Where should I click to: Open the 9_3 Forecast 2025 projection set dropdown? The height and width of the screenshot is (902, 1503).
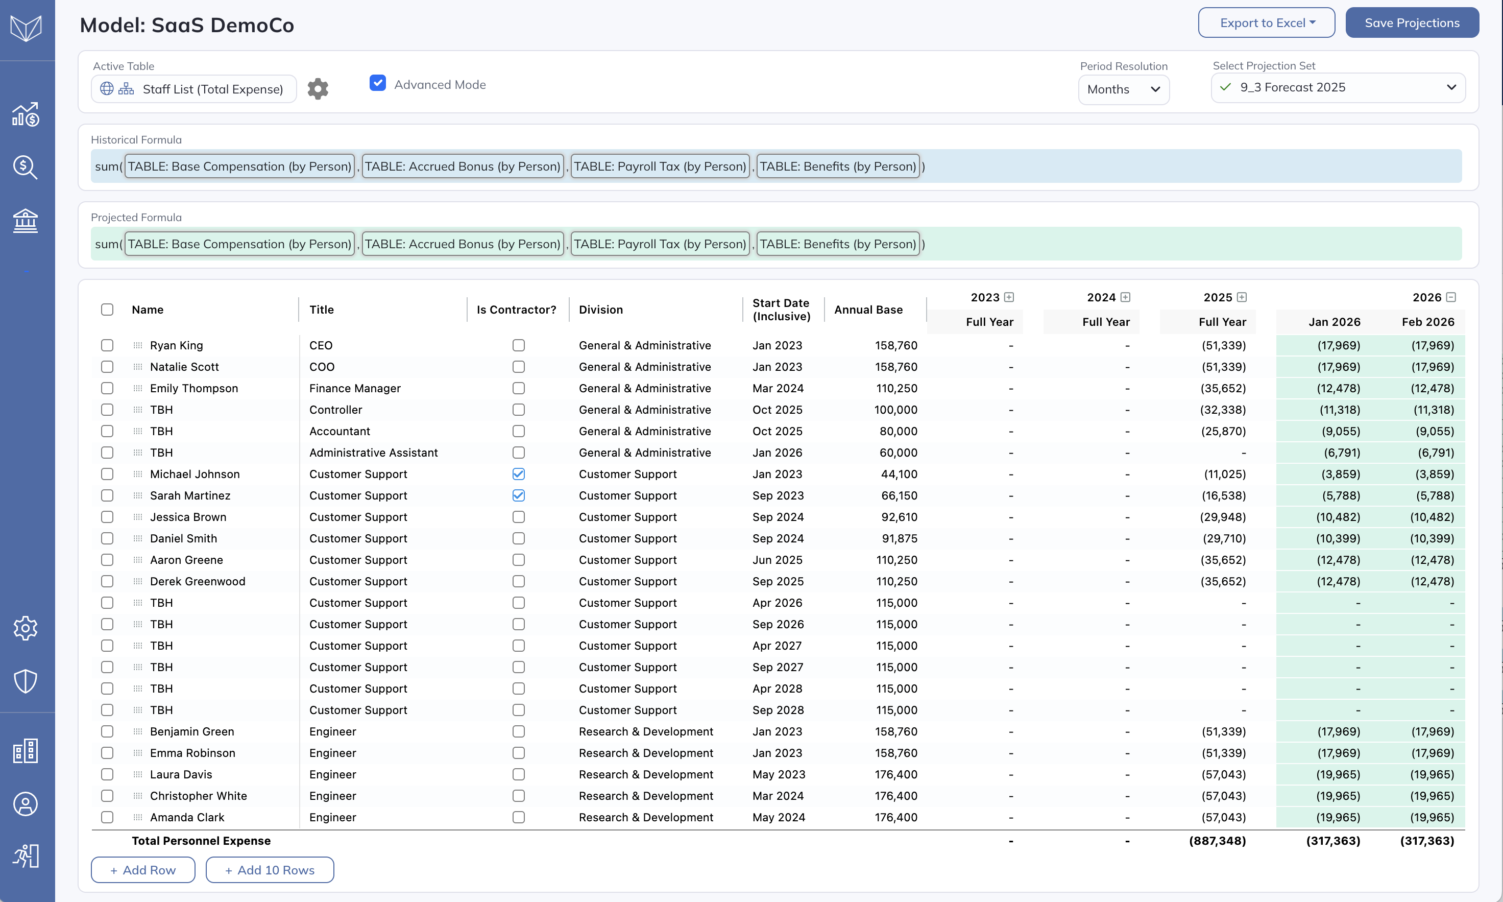coord(1338,87)
